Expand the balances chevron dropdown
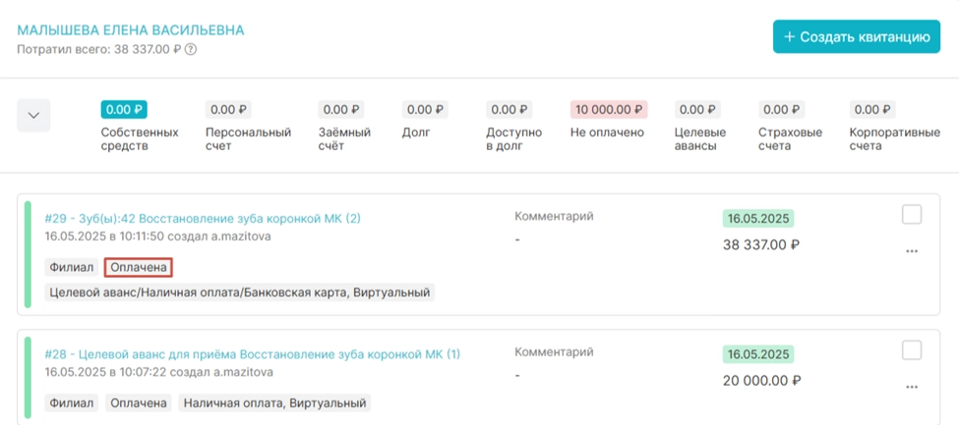 33,115
